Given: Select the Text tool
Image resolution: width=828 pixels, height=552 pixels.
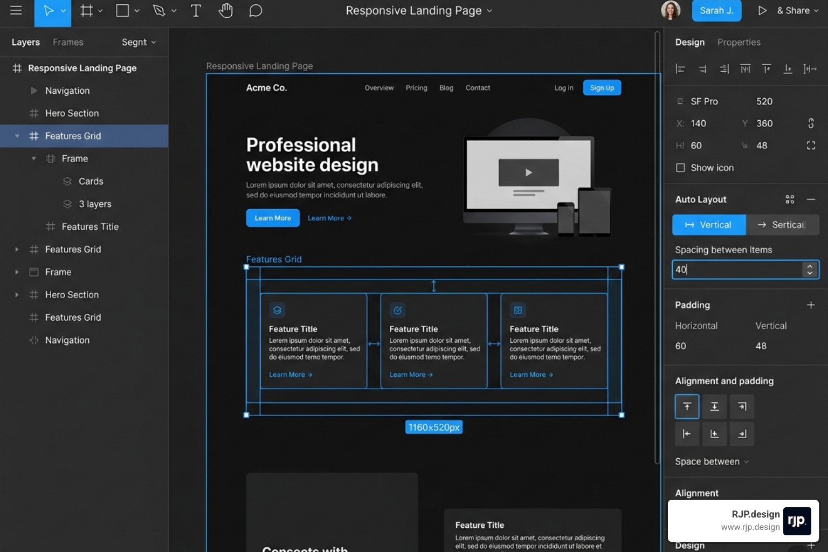Looking at the screenshot, I should coord(196,10).
